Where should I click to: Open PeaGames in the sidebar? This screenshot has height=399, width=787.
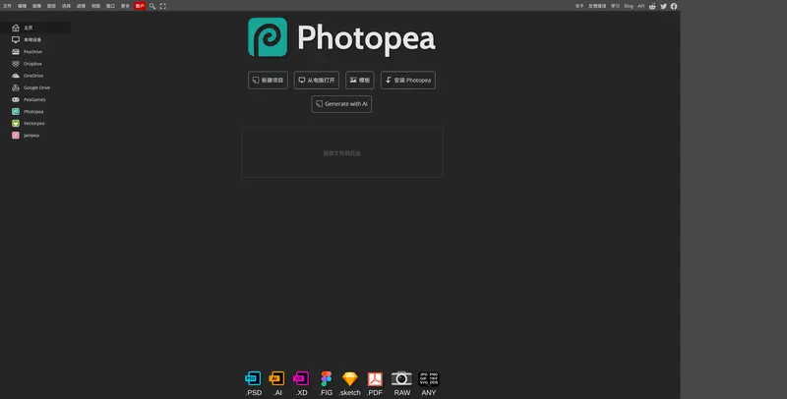(35, 100)
